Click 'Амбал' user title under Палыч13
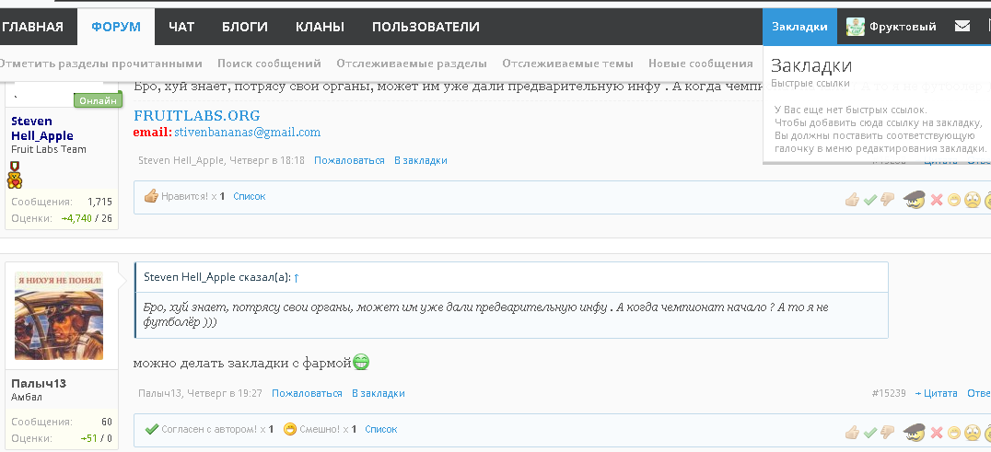The width and height of the screenshot is (991, 452). pos(25,397)
